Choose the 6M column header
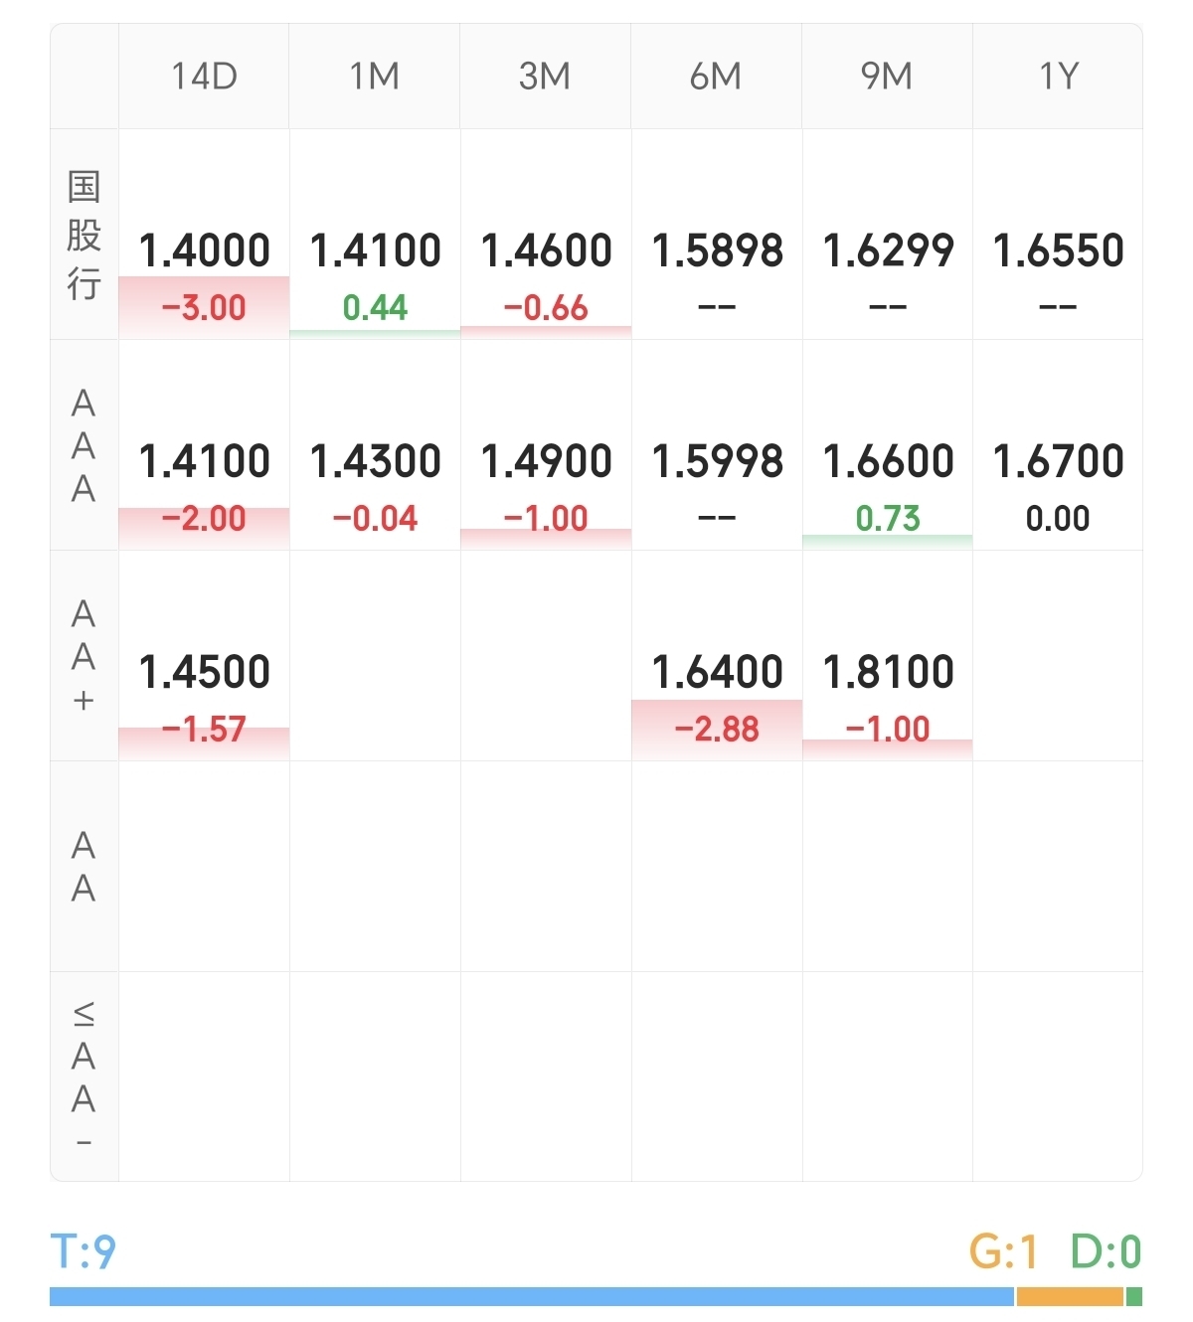 tap(716, 77)
